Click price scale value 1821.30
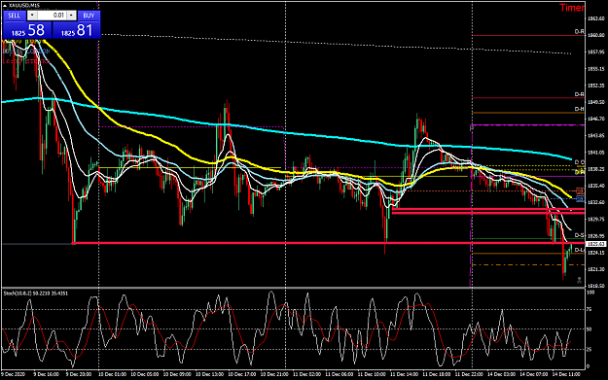 (x=596, y=269)
